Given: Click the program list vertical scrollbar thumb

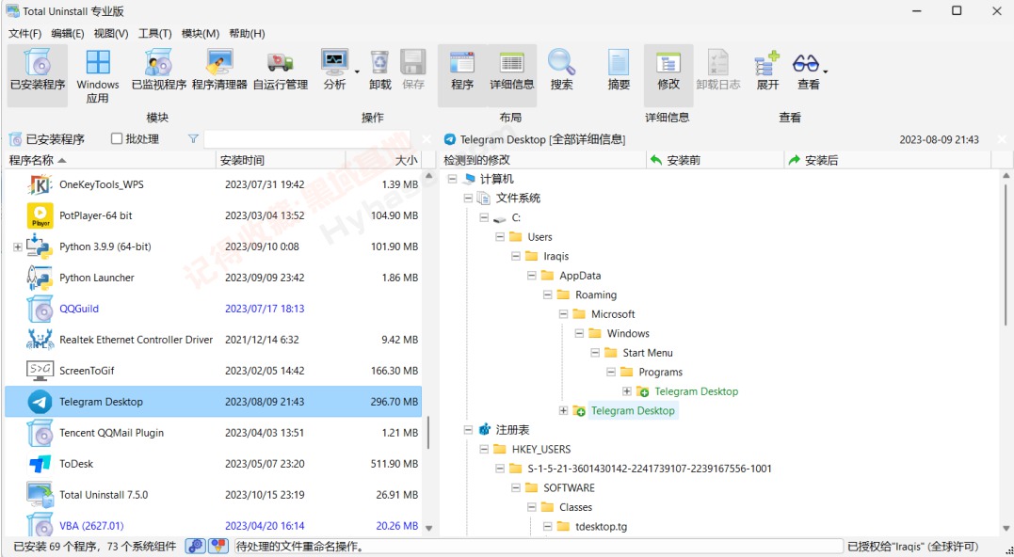Looking at the screenshot, I should pyautogui.click(x=428, y=433).
